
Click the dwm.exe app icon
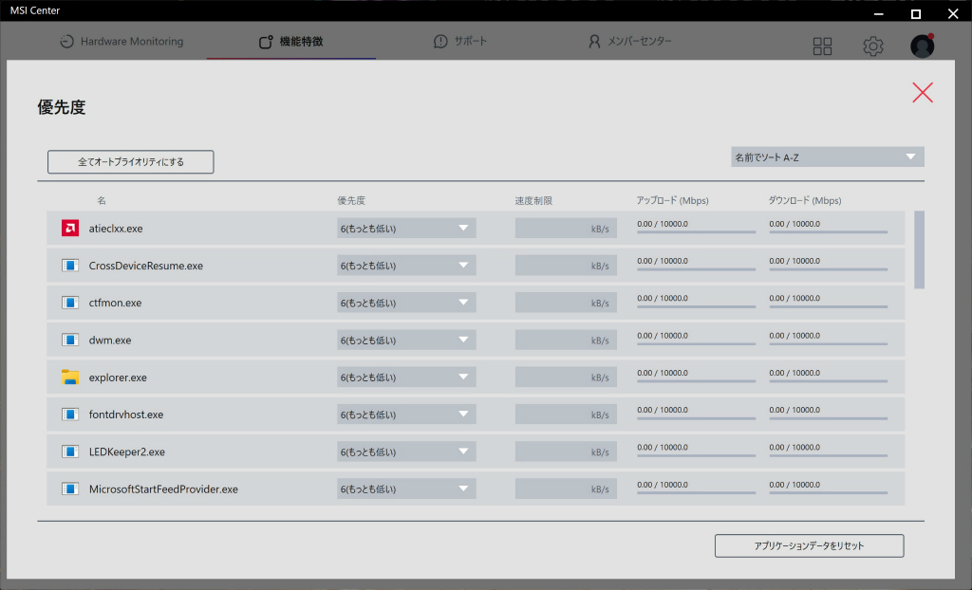pos(70,340)
